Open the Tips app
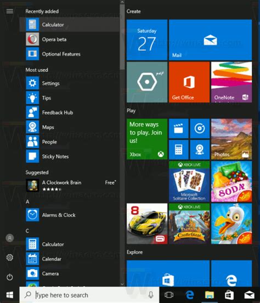260x303 pixels. [70, 98]
